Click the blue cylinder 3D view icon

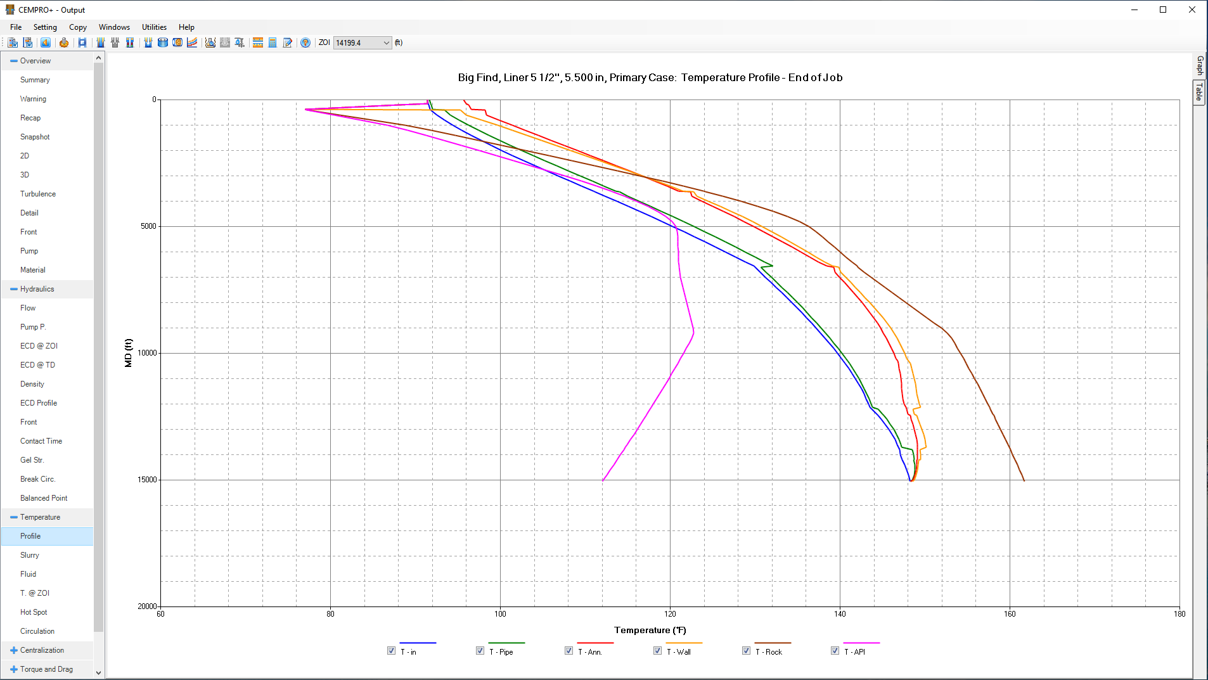point(163,42)
